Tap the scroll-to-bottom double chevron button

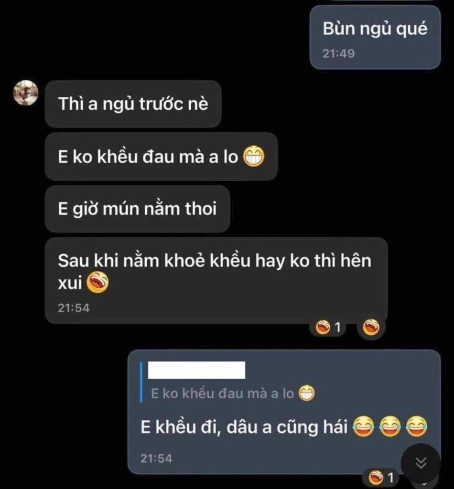(x=421, y=463)
